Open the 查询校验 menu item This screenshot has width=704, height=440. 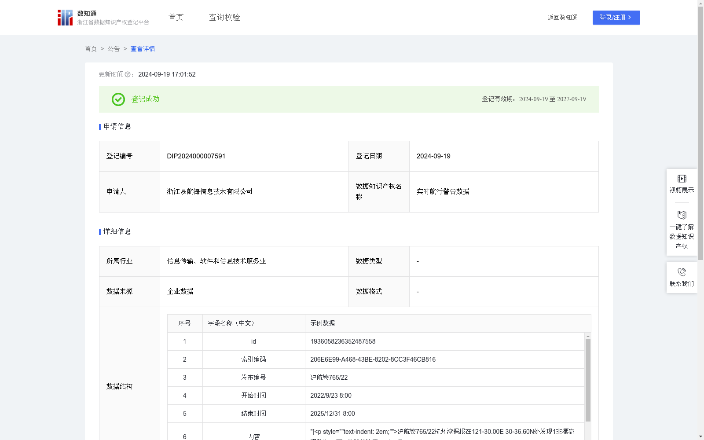(224, 17)
